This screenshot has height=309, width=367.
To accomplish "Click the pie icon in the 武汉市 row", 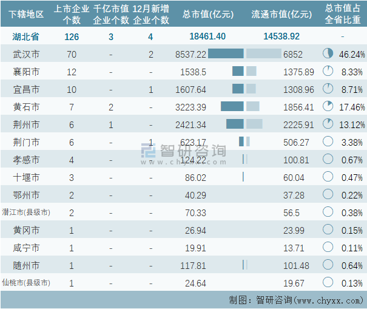I will point(328,54).
